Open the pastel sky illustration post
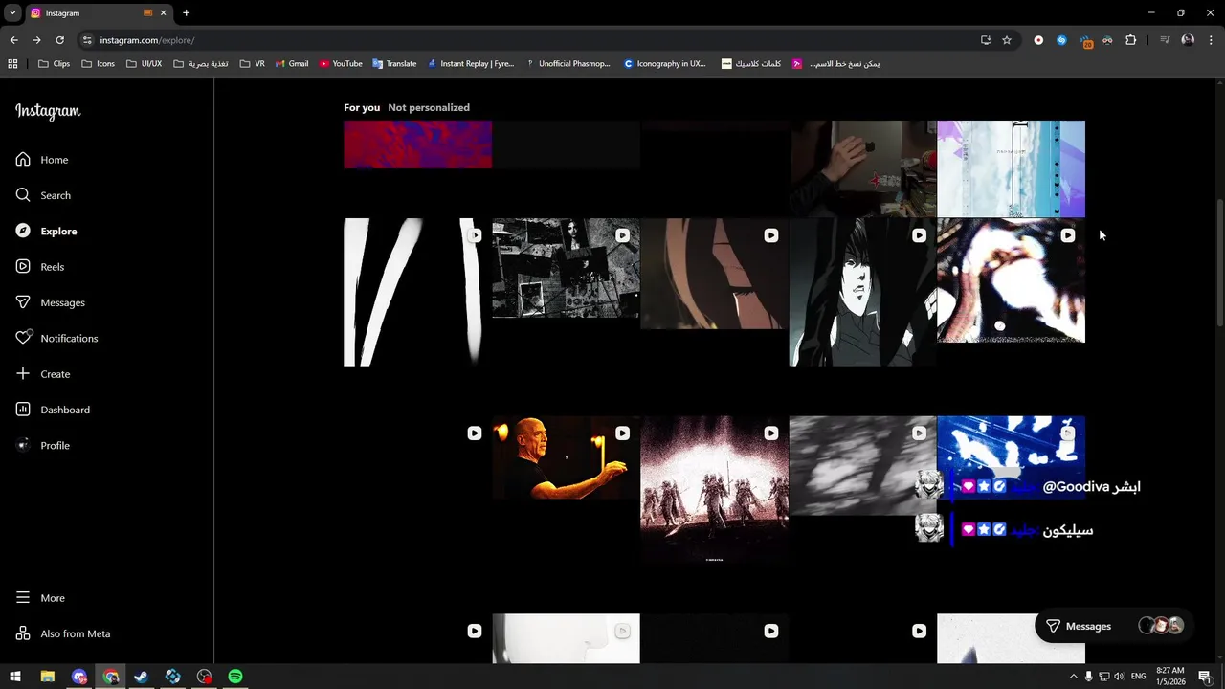Viewport: 1225px width, 689px height. 1011,169
